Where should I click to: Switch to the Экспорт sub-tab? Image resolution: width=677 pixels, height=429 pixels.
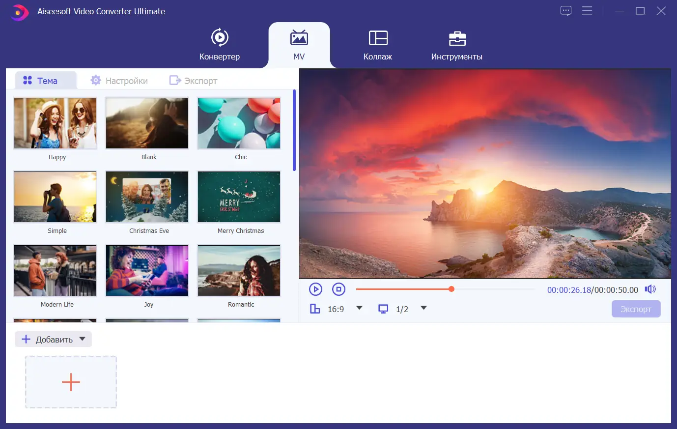(194, 81)
